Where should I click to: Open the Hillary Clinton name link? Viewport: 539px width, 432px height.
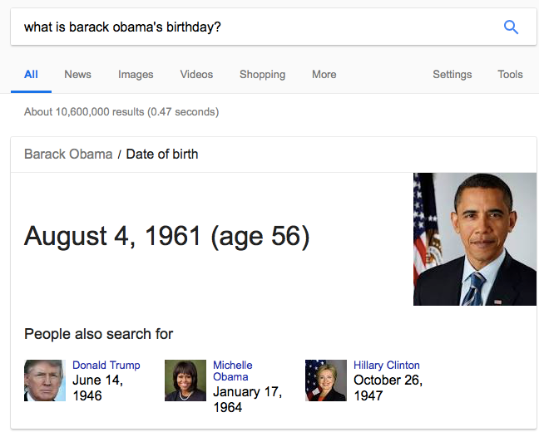(387, 365)
